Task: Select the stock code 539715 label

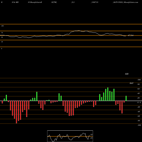Action: [95, 2]
